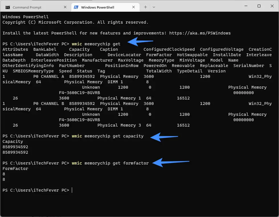279x217 pixels.
Task: Click the Microsoft Corporation copyright line
Action: tap(76, 22)
